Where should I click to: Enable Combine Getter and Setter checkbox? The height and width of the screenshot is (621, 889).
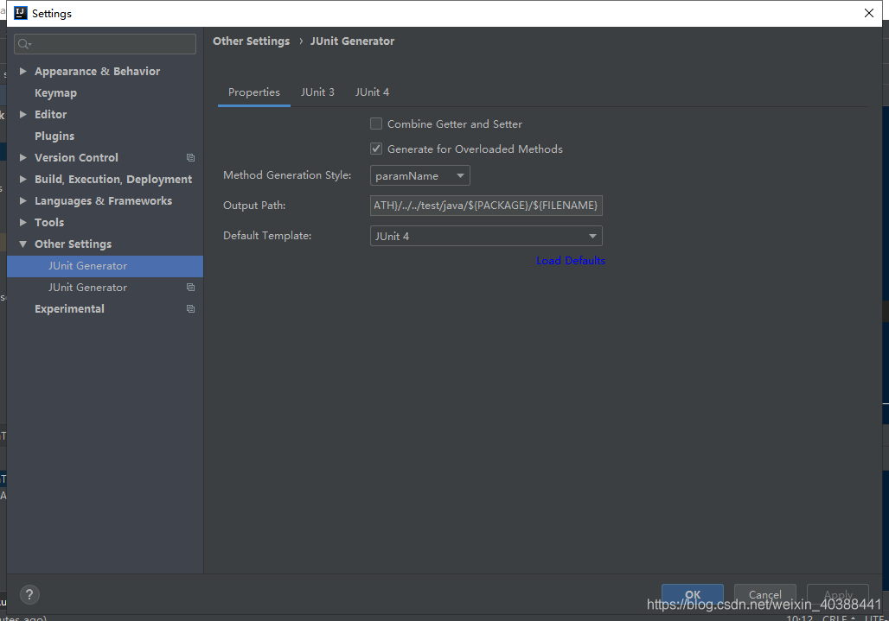(x=376, y=124)
